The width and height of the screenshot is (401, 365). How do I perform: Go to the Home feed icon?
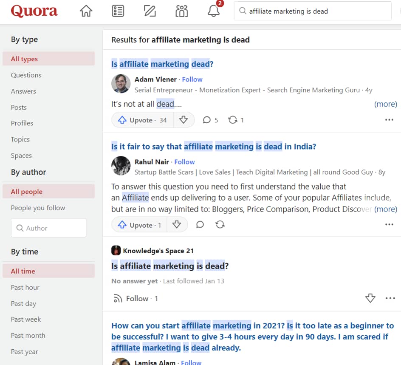pos(86,11)
